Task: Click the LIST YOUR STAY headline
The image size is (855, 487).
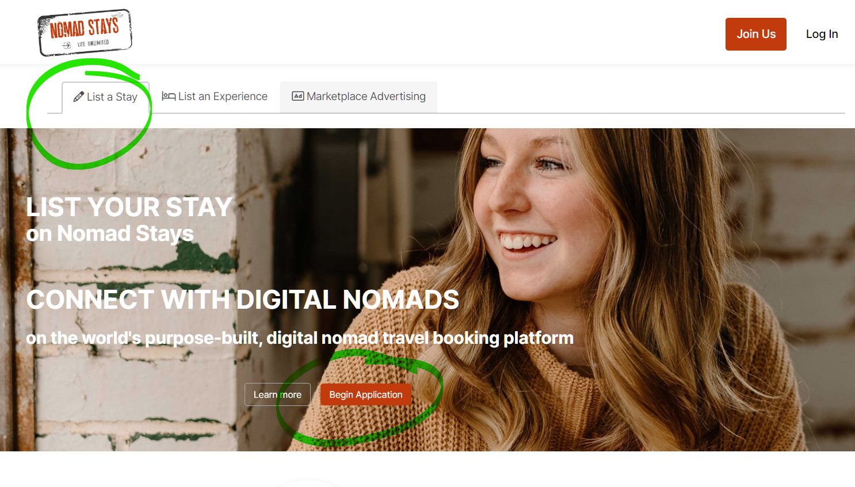Action: point(129,207)
